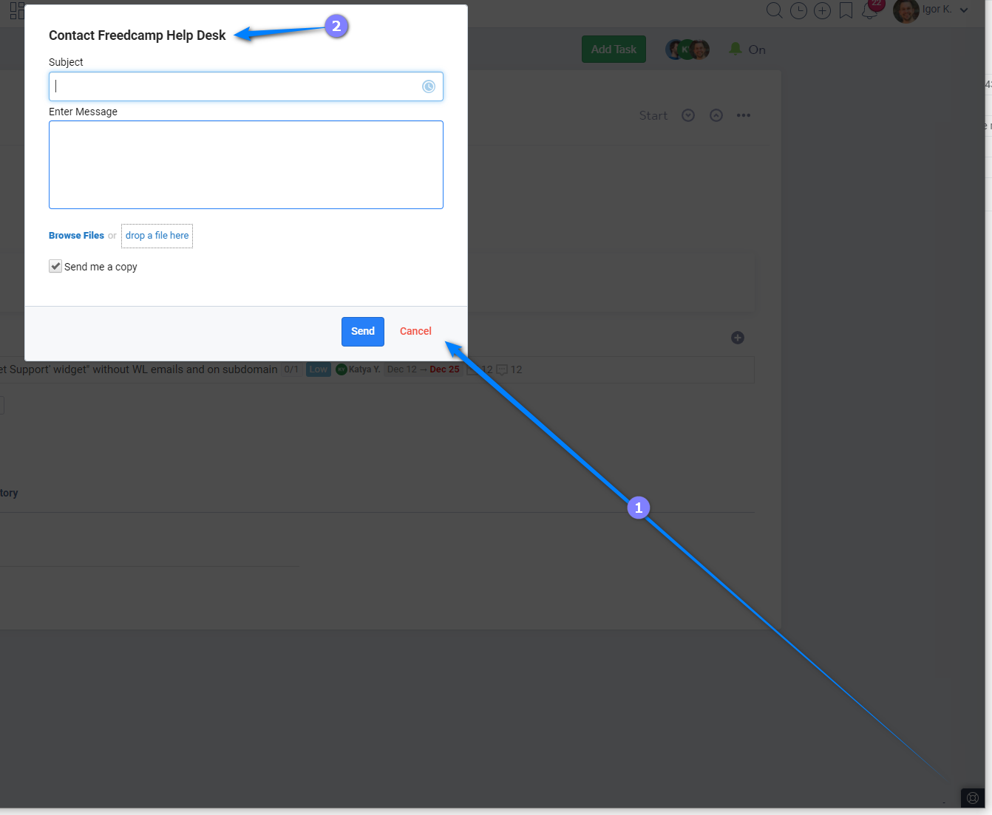Click the Low priority tag on task

[x=319, y=369]
